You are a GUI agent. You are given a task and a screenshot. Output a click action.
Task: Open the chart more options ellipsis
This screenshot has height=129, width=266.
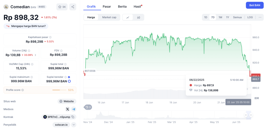pyautogui.click(x=260, y=17)
